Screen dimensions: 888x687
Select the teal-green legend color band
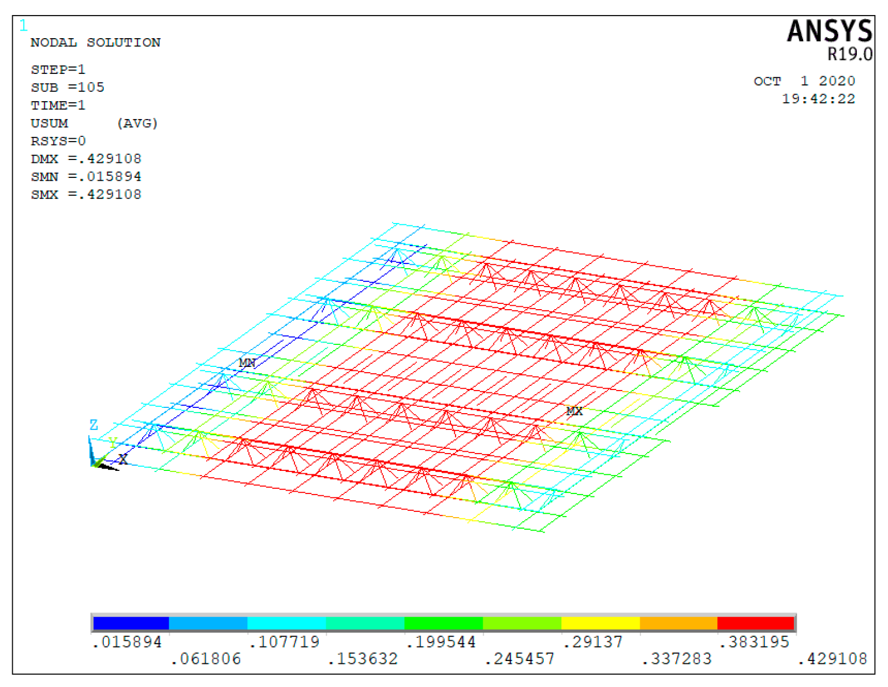[365, 623]
